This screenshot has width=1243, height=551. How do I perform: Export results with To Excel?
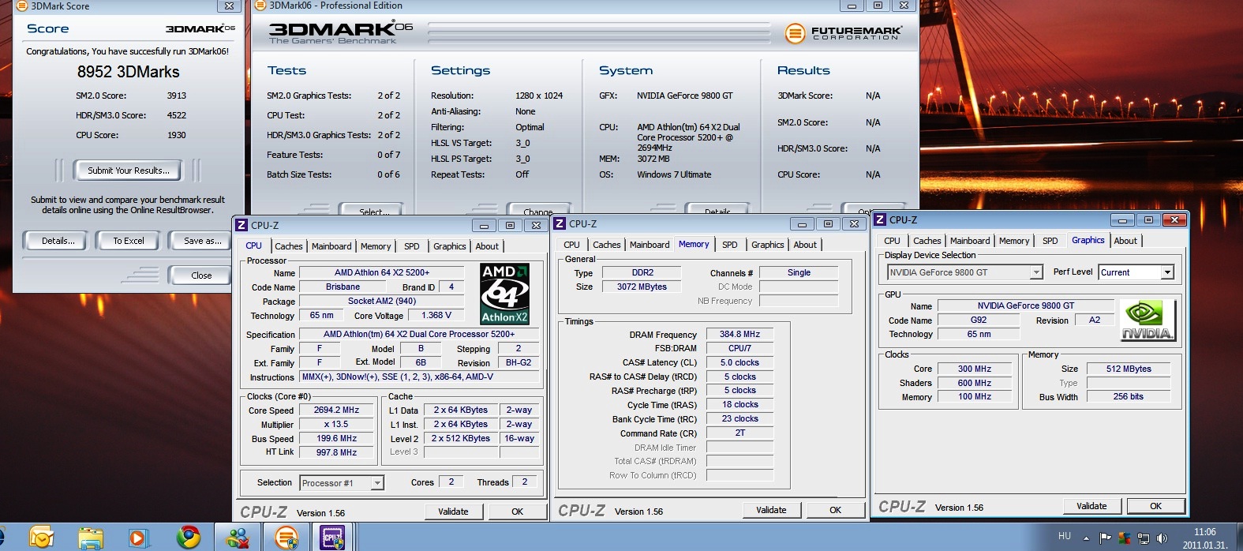coord(128,241)
